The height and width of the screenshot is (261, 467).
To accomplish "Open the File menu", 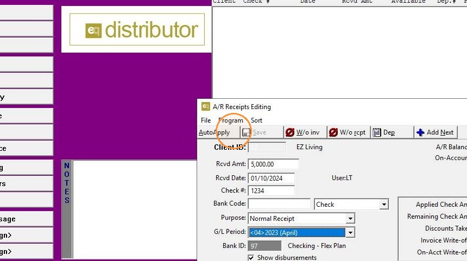I will coord(206,120).
